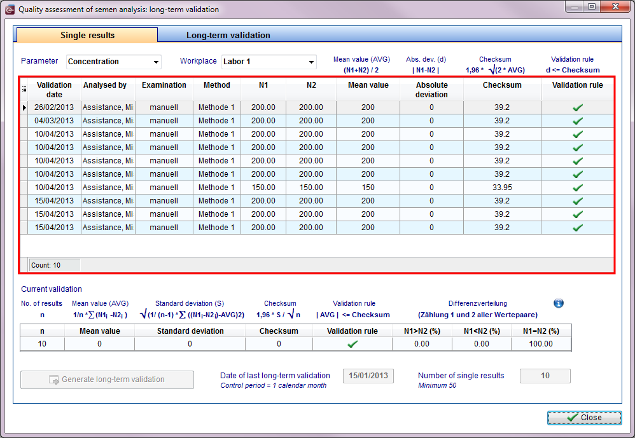635x438 pixels.
Task: Click the green checkmark in Current validation table
Action: click(x=352, y=344)
